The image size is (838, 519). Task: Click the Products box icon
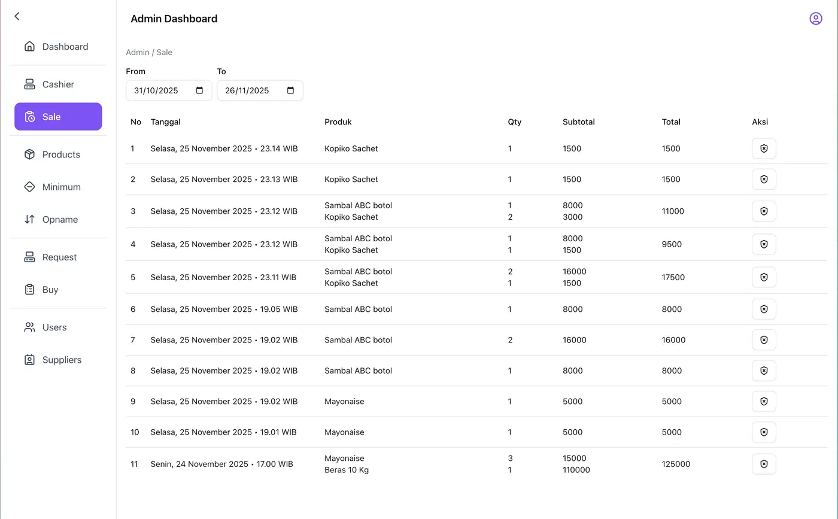[29, 154]
